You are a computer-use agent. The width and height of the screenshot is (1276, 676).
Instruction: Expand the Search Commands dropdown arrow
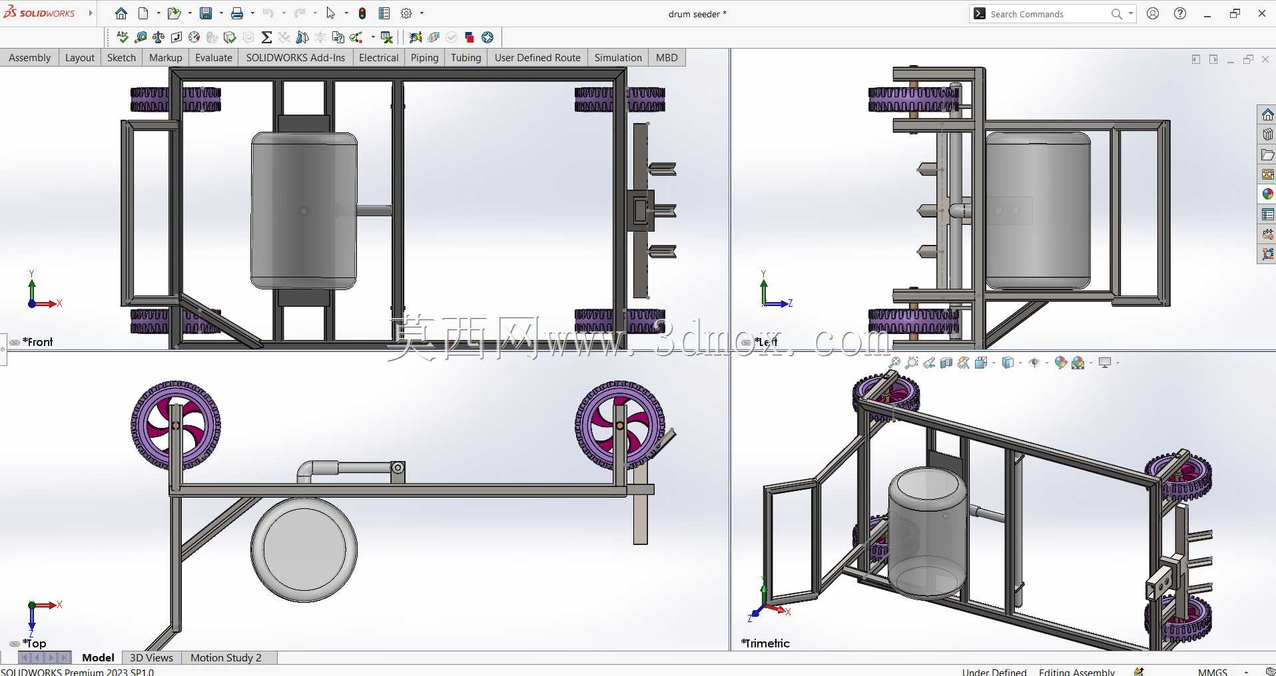tap(1131, 13)
